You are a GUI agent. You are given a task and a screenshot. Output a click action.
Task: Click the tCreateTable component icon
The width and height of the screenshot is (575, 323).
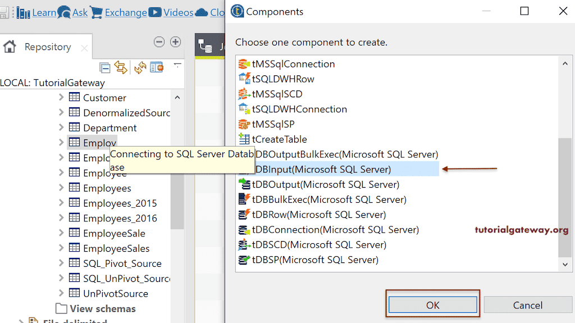tap(244, 139)
